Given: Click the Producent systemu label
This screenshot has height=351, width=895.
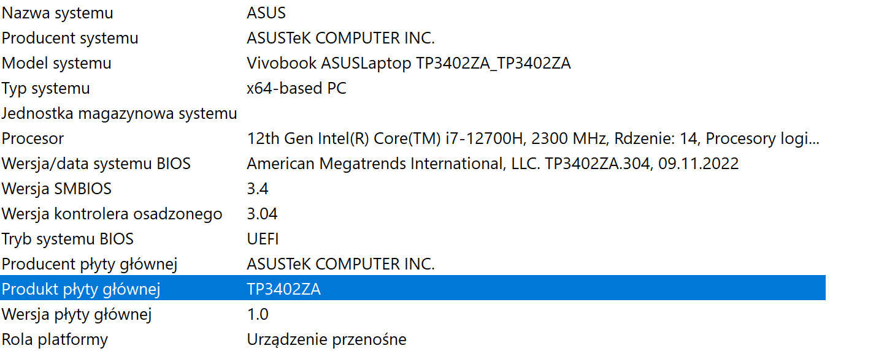Looking at the screenshot, I should click(70, 38).
